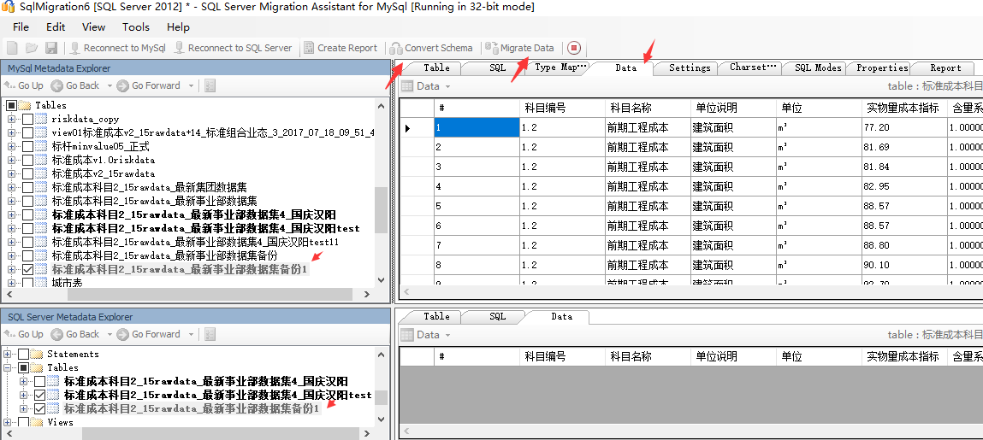Toggle checkbox for 标准成本v1.0riskdata table
The image size is (983, 440).
pyautogui.click(x=27, y=161)
